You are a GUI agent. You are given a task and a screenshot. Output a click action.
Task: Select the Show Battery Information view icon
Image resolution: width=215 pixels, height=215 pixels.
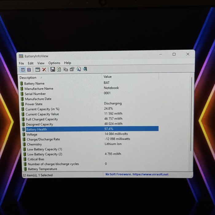(x=23, y=70)
